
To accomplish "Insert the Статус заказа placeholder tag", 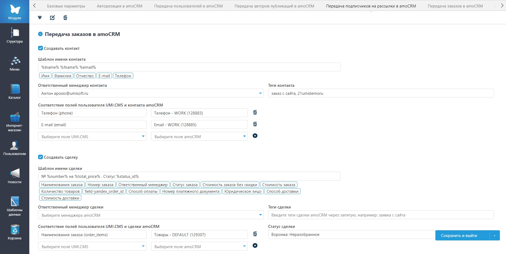I will point(185,185).
